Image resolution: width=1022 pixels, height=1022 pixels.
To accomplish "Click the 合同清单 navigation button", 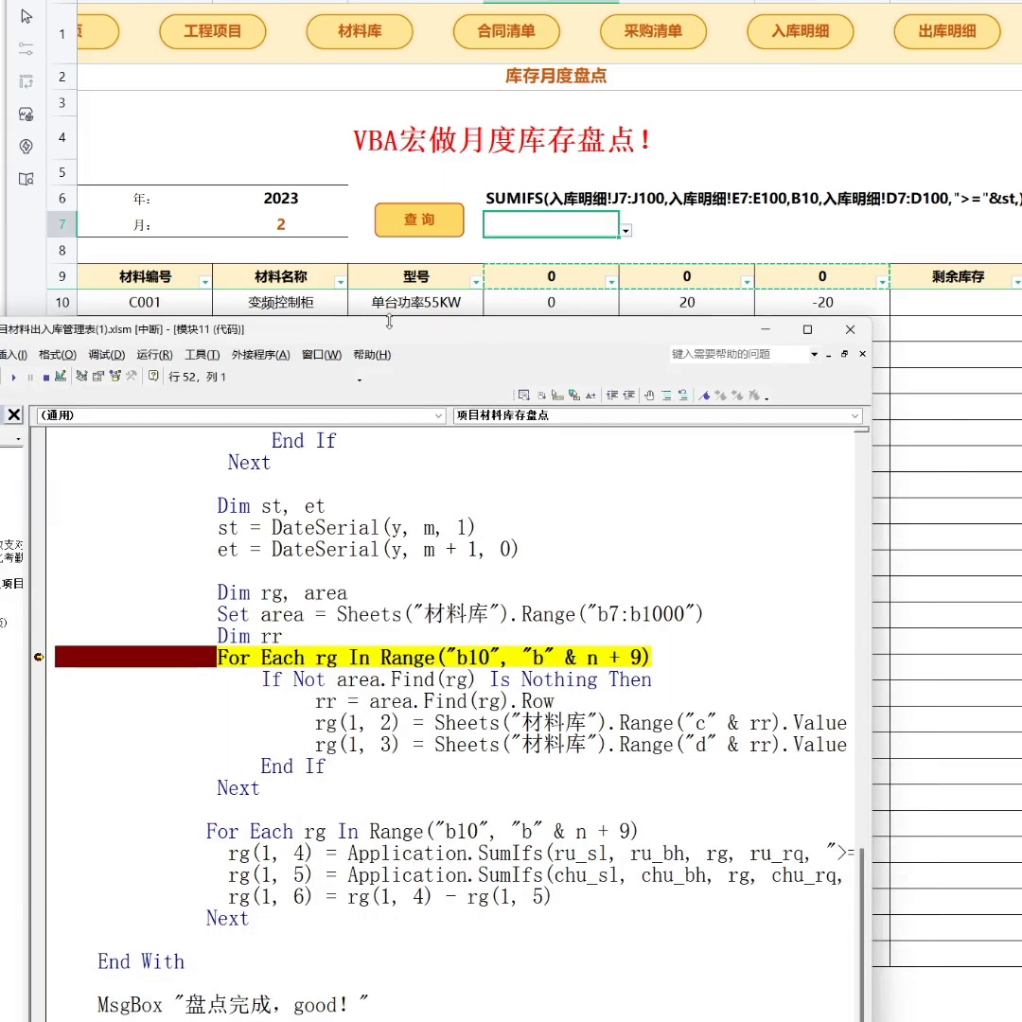I will point(506,31).
